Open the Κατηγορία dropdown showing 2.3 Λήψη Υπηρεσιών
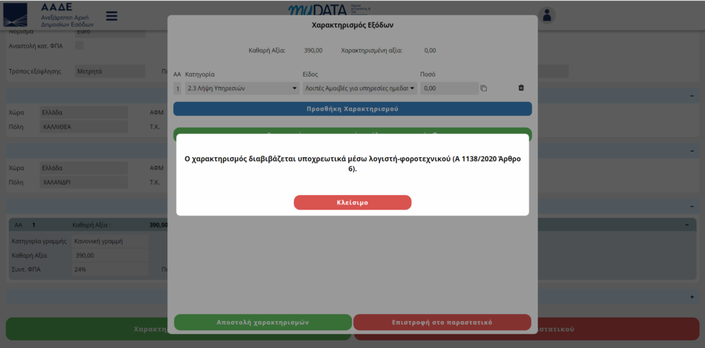The width and height of the screenshot is (705, 348). pos(242,88)
